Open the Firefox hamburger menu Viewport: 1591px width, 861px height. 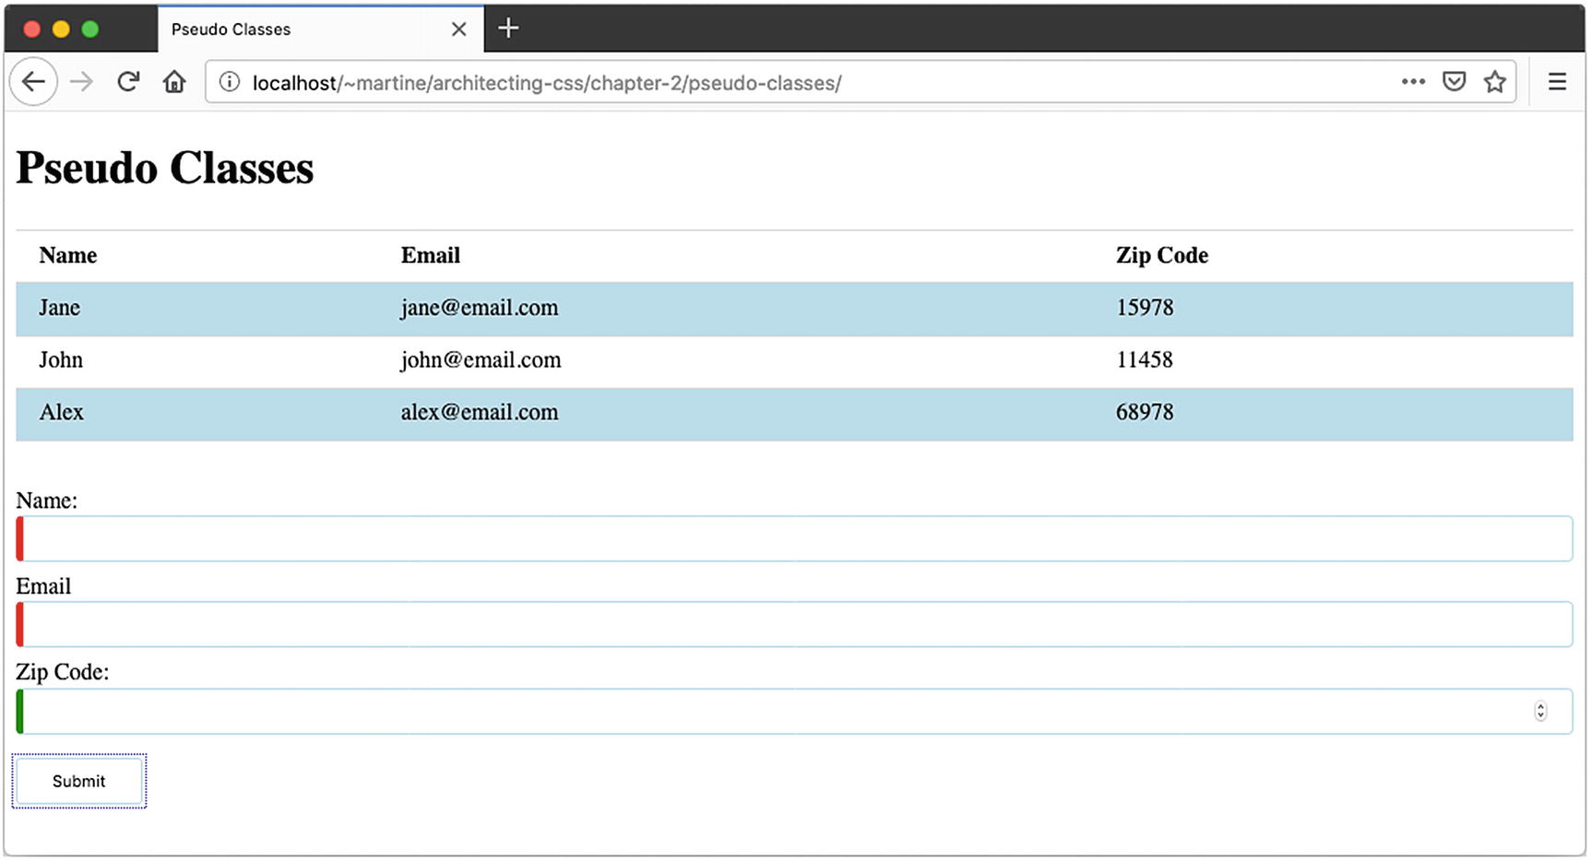(1557, 82)
